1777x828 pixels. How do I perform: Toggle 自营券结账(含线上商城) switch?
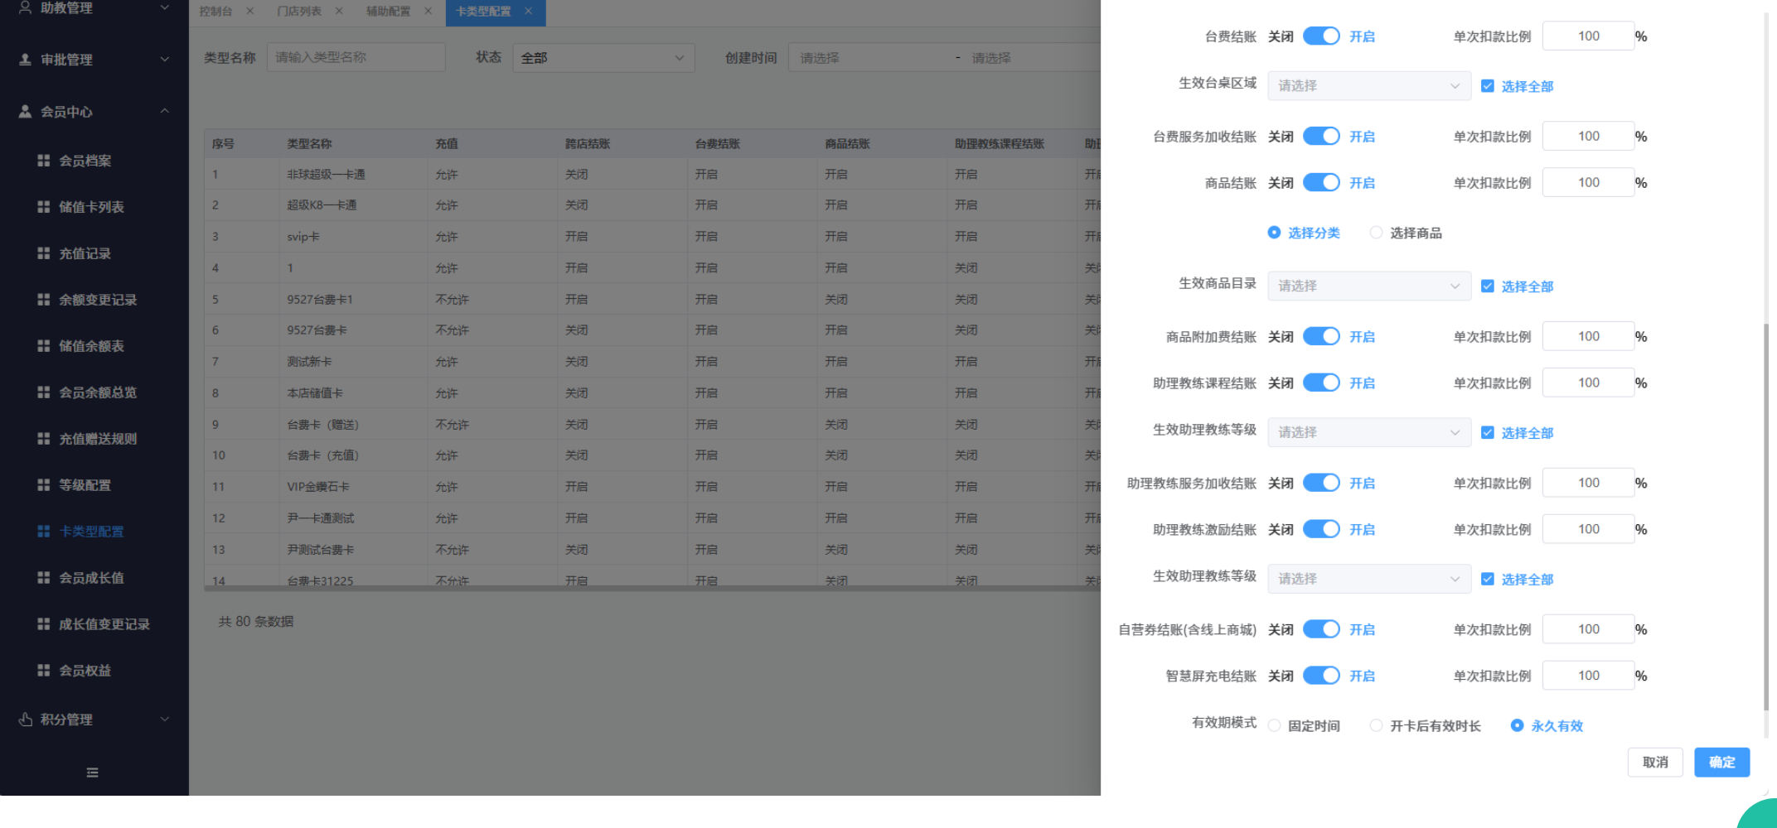click(1321, 630)
